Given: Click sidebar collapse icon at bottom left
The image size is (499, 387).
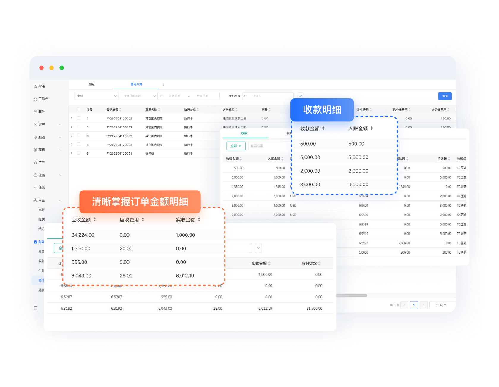Looking at the screenshot, I should 36,308.
